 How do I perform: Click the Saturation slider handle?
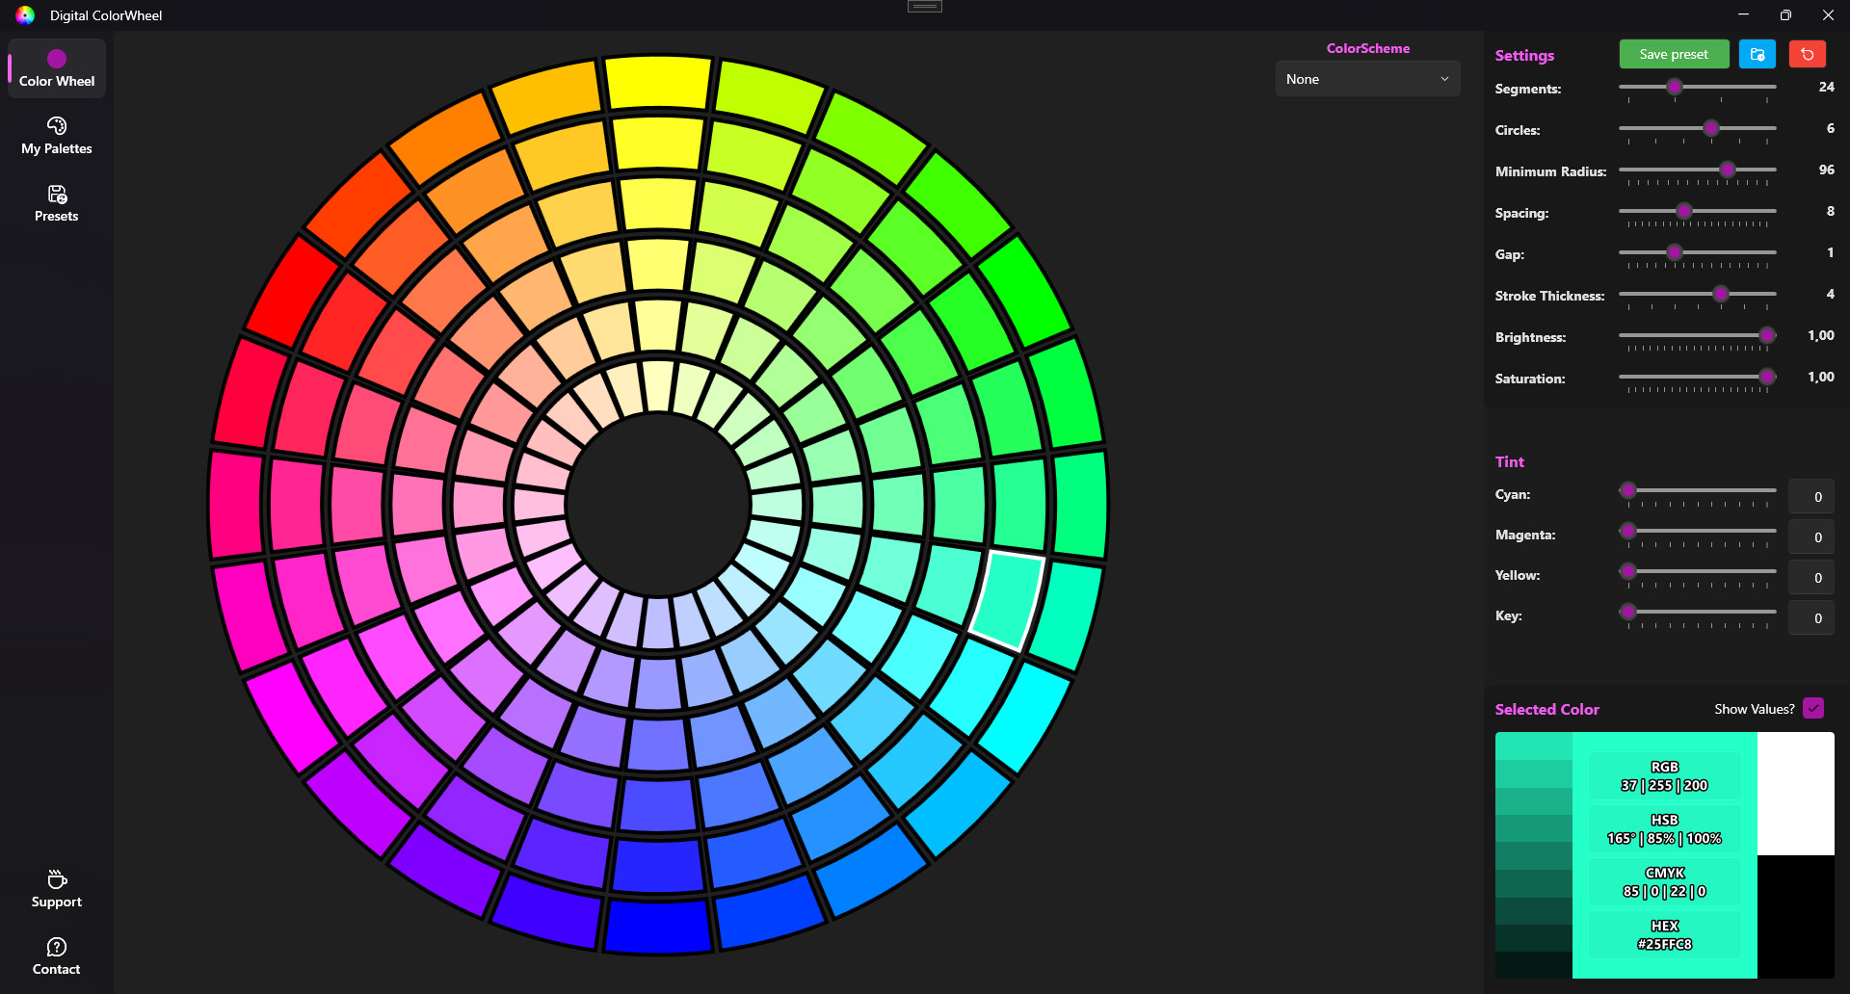pyautogui.click(x=1765, y=377)
